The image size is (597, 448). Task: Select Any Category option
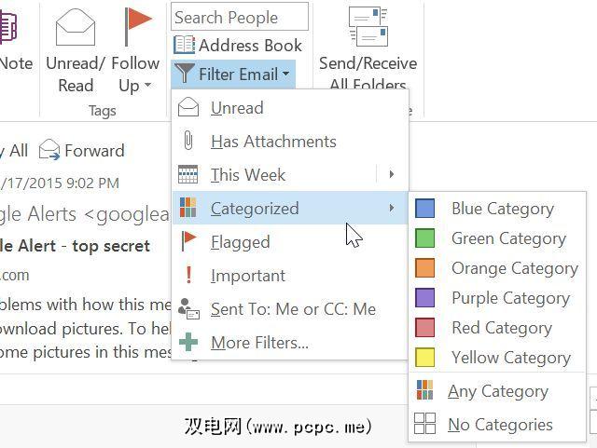(x=497, y=391)
